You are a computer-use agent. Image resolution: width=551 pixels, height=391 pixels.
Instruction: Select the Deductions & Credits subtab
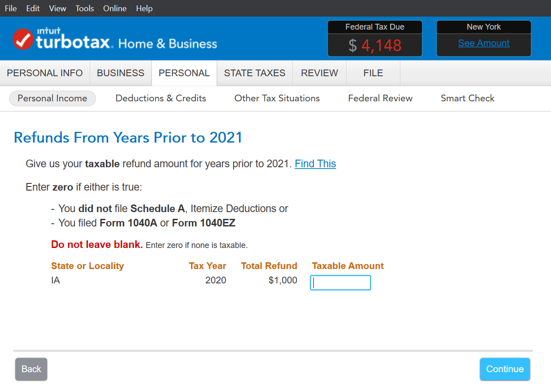coord(161,98)
